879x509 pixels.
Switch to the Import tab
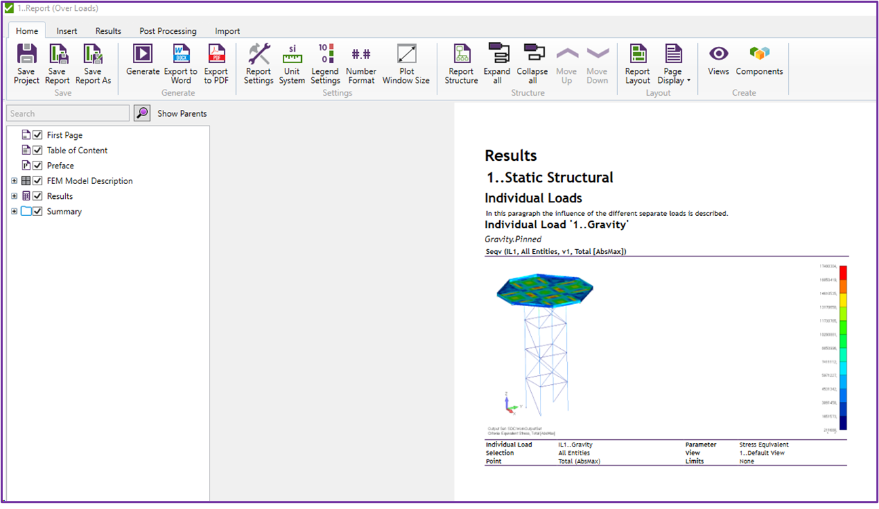click(x=227, y=31)
